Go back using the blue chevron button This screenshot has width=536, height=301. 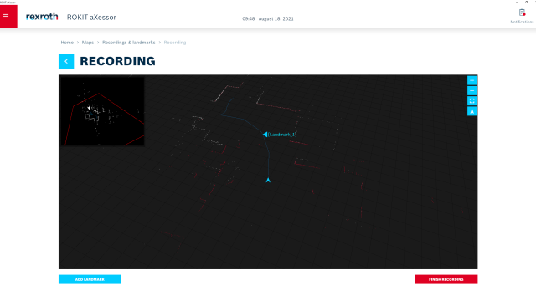(66, 61)
